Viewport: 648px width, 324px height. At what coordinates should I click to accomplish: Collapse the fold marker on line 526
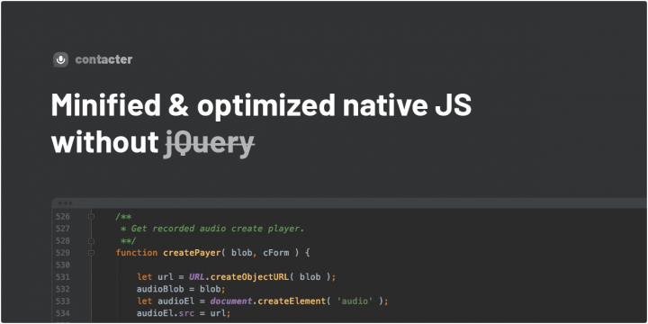coord(91,217)
